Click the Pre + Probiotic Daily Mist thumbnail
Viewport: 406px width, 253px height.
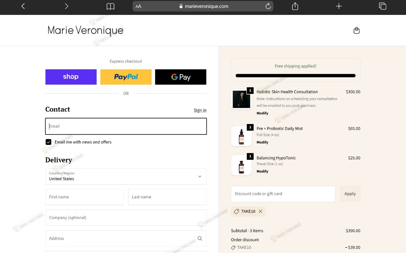[x=241, y=136]
